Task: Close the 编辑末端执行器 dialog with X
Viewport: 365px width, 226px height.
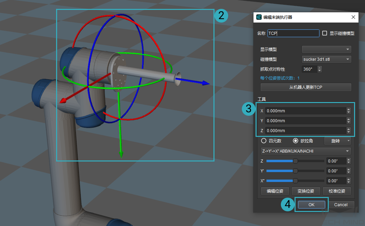Action: point(353,17)
